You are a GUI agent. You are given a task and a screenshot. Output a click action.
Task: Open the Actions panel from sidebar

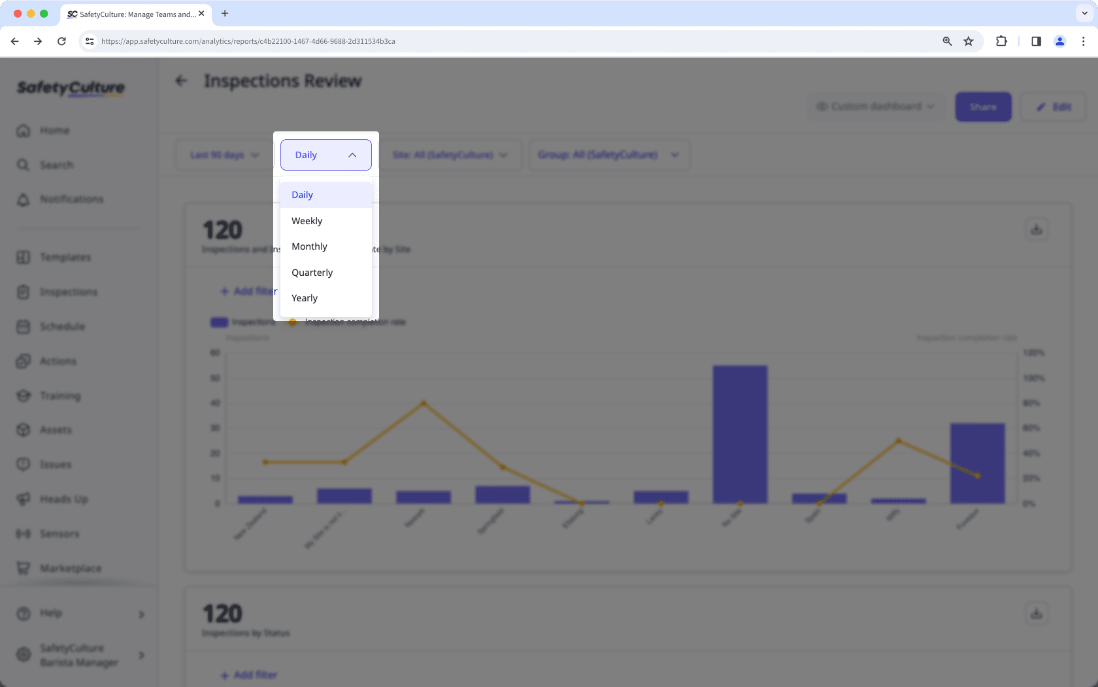[x=58, y=361]
